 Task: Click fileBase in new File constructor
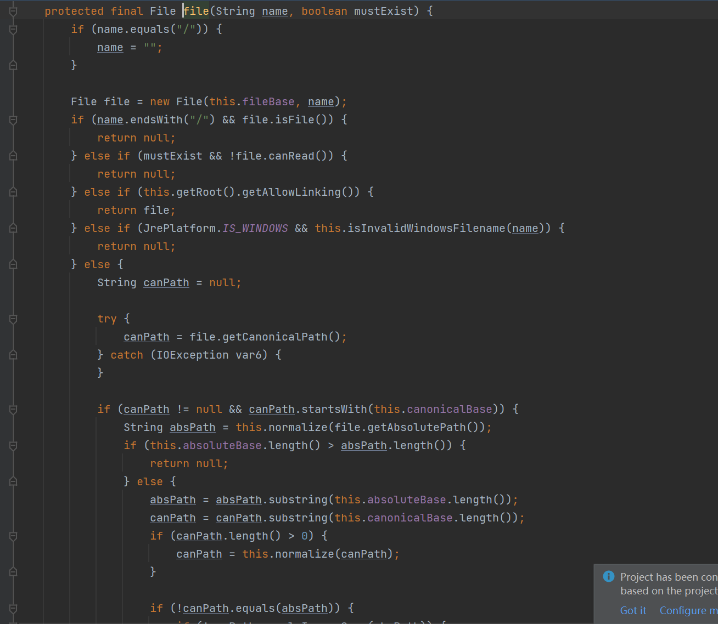(x=268, y=101)
